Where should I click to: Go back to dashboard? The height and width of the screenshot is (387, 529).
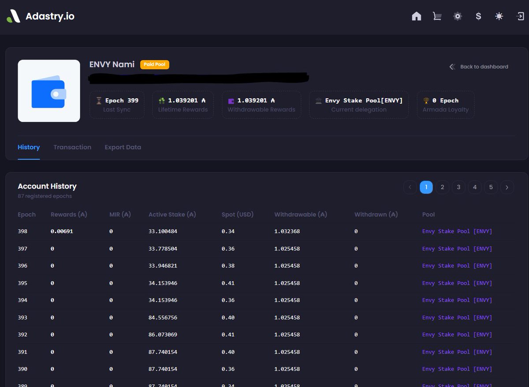point(479,67)
